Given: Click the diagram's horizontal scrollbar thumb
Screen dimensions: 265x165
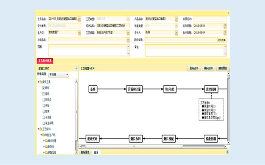Looking at the screenshot, I should click(x=134, y=146).
